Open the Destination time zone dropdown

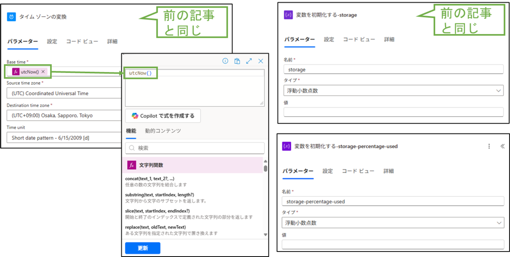click(64, 116)
